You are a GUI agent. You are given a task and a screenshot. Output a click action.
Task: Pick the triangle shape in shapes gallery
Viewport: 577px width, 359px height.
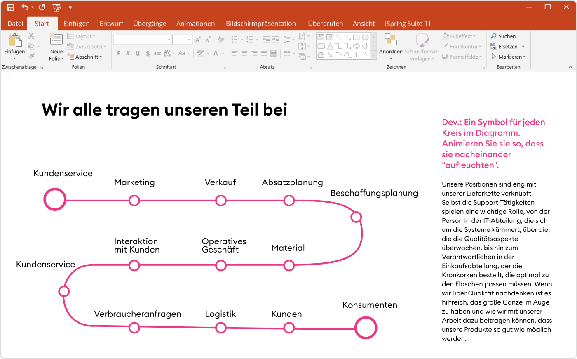coord(330,46)
